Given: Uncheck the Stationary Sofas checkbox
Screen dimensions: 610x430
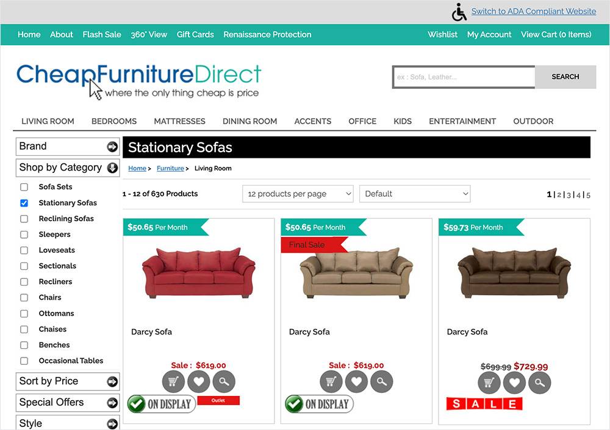Looking at the screenshot, I should click(24, 203).
